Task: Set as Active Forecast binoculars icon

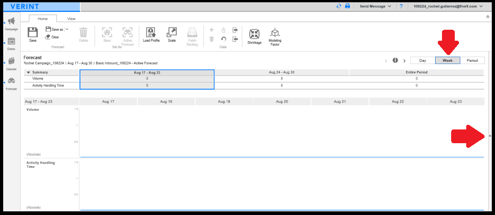Action: point(128,32)
